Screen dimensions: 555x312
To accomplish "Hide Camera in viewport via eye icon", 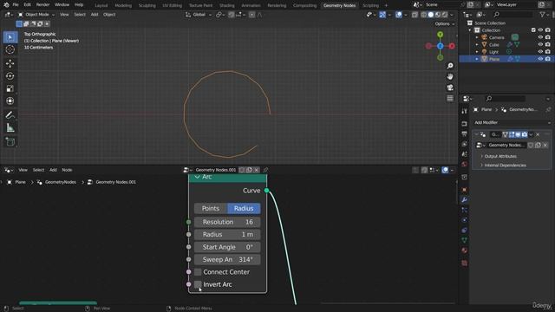I will [540, 37].
